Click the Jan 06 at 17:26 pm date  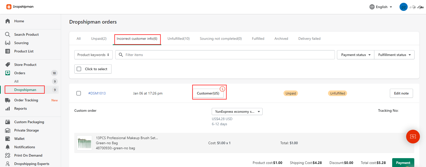pos(148,93)
